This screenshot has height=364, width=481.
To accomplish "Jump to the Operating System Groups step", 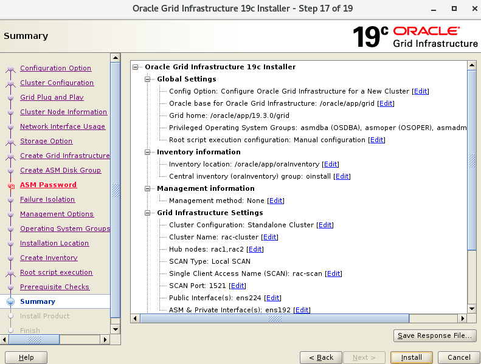I will click(x=64, y=228).
